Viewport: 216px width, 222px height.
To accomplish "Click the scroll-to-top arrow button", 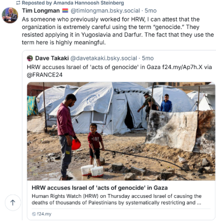I will point(13,203).
